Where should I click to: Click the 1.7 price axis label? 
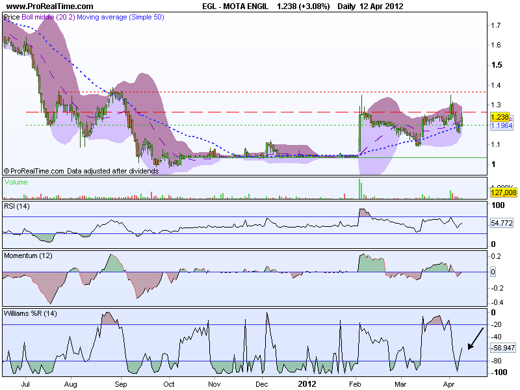click(496, 25)
